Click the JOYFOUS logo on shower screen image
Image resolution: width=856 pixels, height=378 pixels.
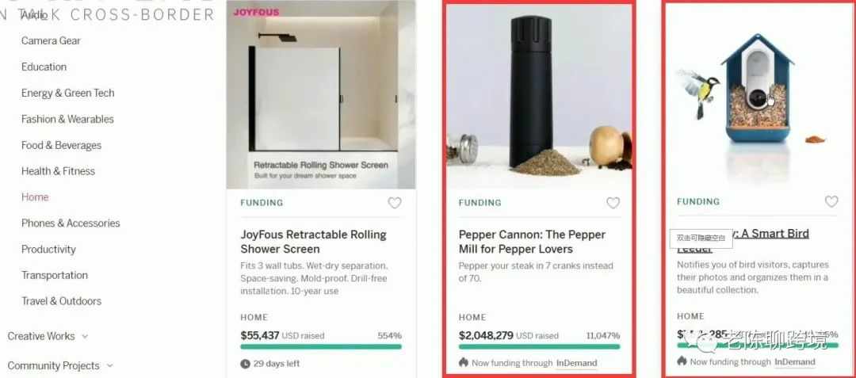click(256, 12)
